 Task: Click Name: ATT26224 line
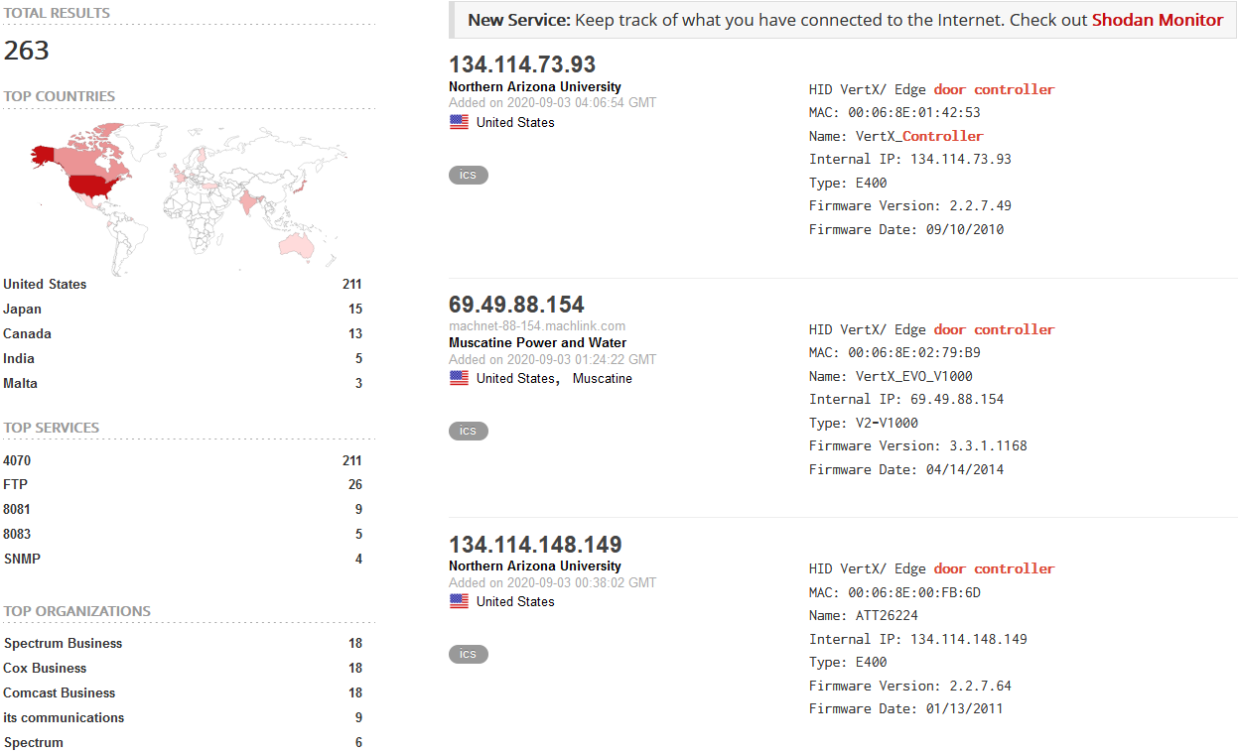pyautogui.click(x=864, y=616)
